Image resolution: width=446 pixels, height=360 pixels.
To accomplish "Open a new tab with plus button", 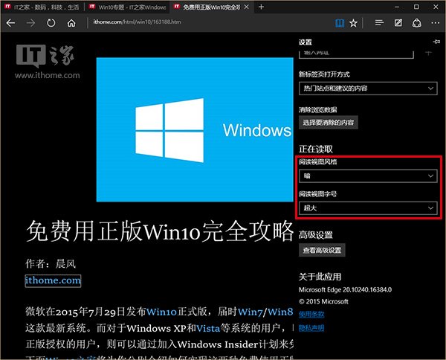I will [x=261, y=7].
